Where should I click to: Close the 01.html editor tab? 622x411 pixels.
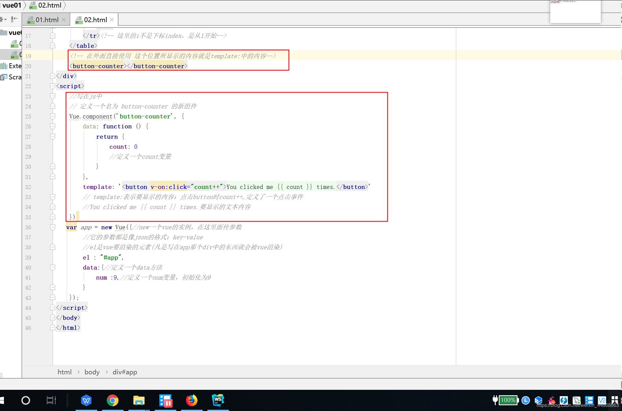click(64, 20)
